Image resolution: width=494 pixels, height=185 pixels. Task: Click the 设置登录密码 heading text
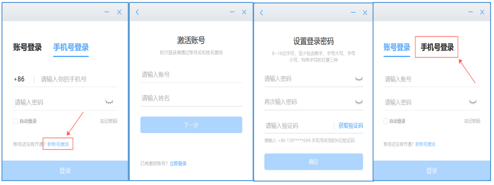pos(313,41)
